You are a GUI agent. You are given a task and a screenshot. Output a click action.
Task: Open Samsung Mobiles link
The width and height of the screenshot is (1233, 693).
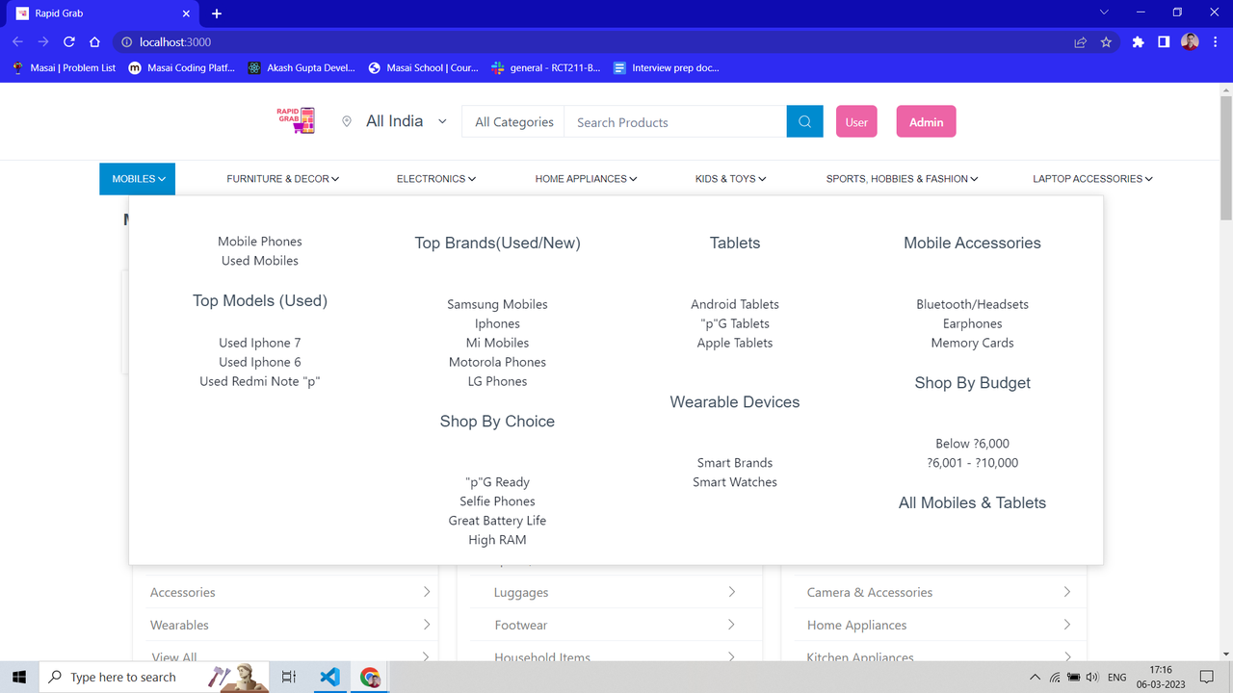pyautogui.click(x=497, y=304)
